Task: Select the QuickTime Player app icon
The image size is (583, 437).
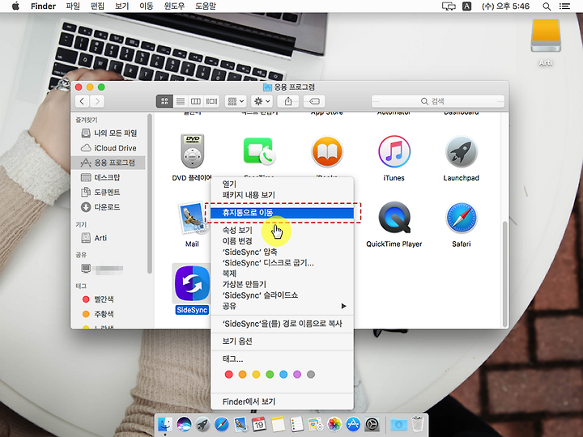Action: coord(394,218)
